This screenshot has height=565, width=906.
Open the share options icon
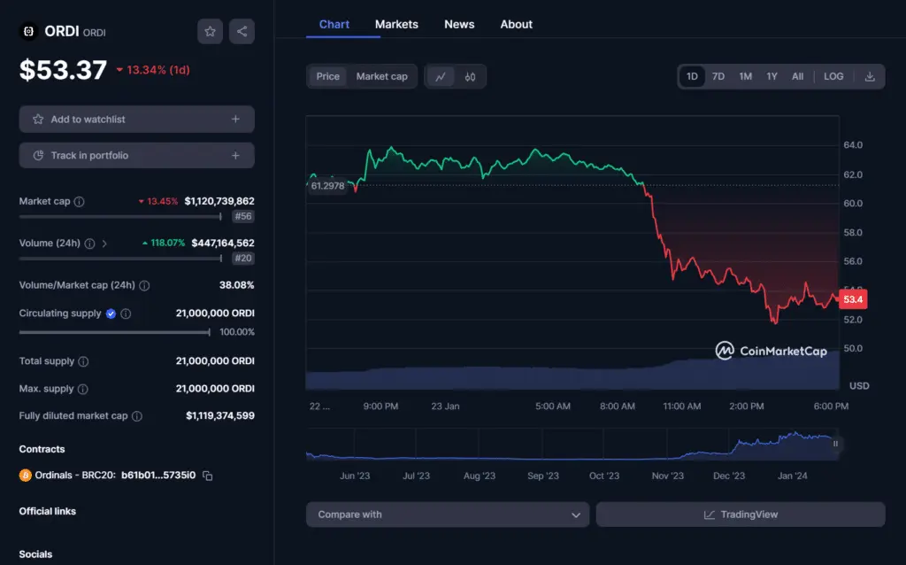241,31
